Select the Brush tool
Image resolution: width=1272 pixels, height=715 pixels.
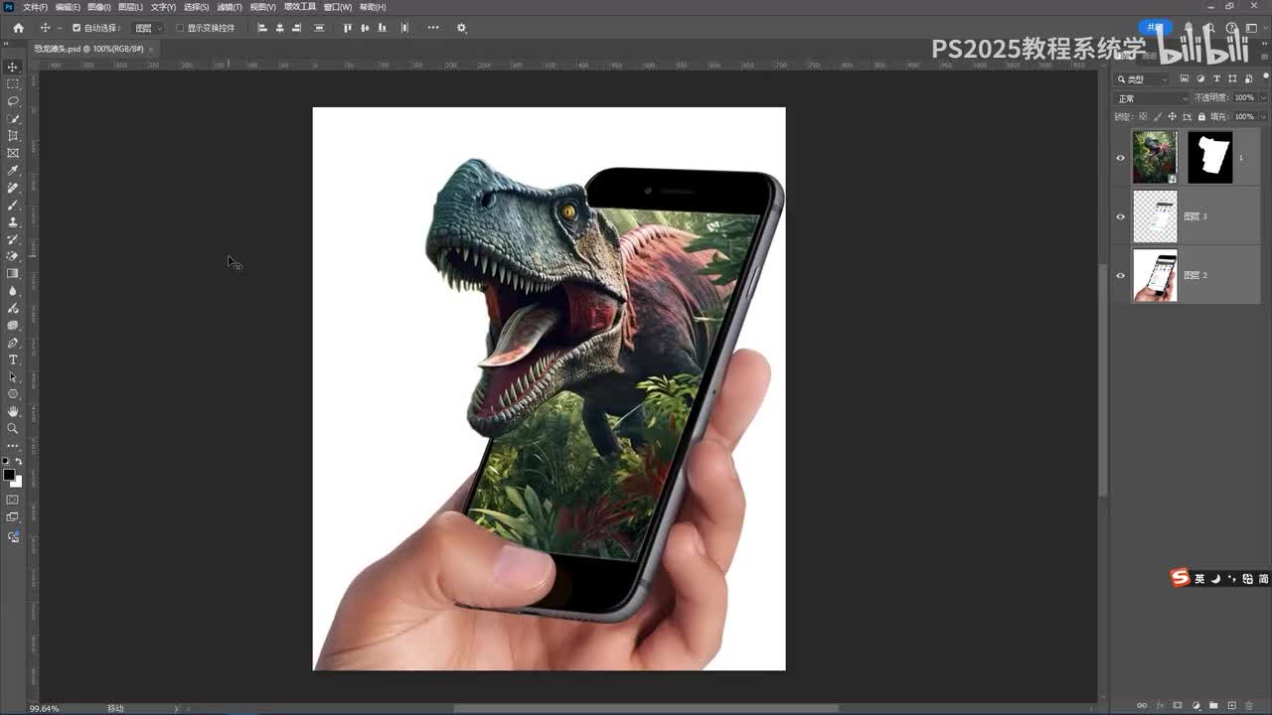[13, 205]
